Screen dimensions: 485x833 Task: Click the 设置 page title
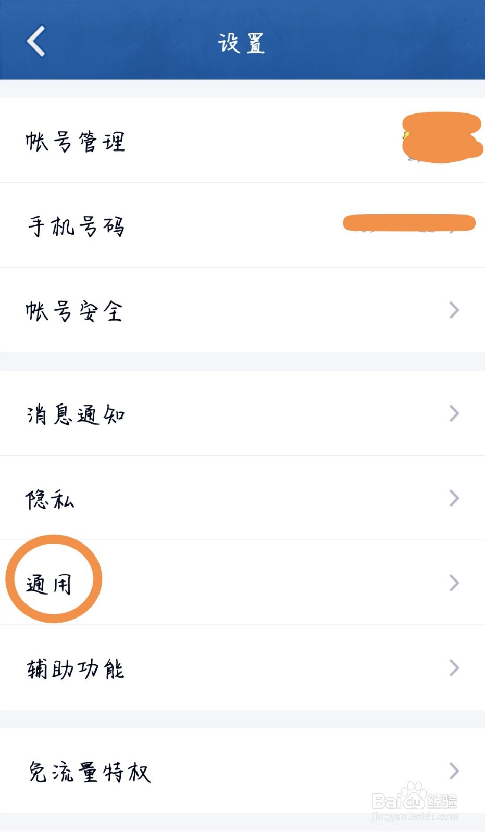pos(241,43)
